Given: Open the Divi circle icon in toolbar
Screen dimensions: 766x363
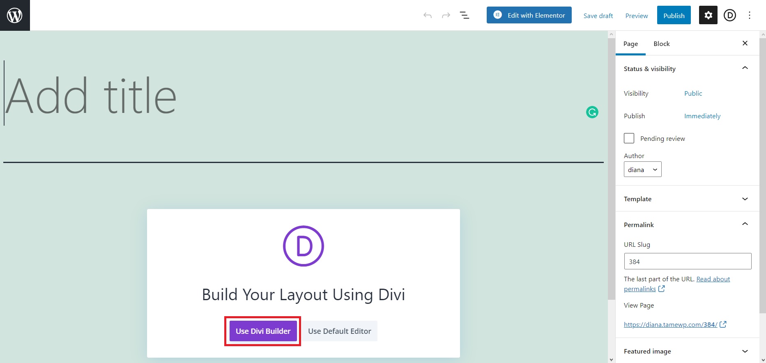Looking at the screenshot, I should point(730,15).
